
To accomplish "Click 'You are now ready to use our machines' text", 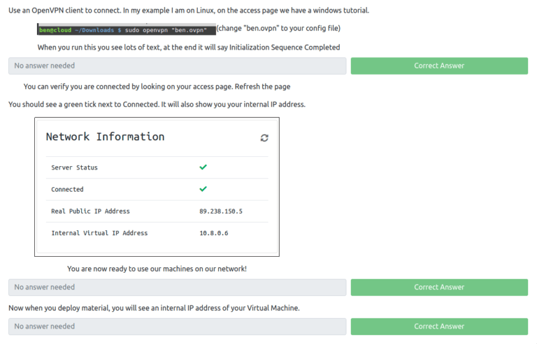I will click(x=157, y=269).
